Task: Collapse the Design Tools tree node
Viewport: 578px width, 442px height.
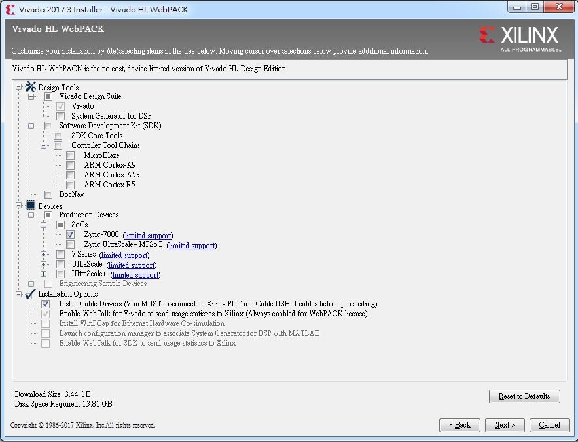Action: [x=19, y=87]
